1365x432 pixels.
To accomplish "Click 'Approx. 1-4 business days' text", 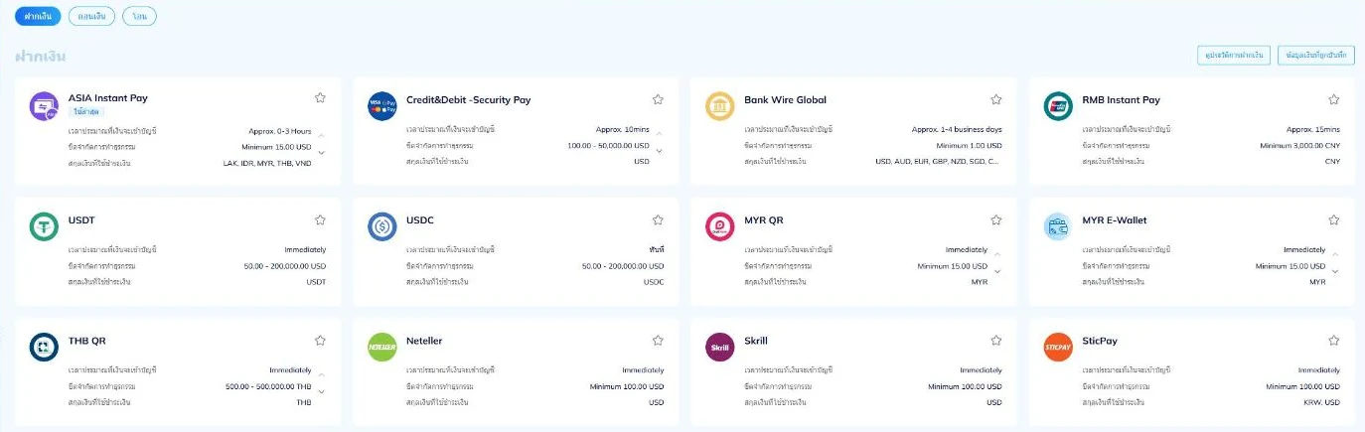I will [957, 129].
